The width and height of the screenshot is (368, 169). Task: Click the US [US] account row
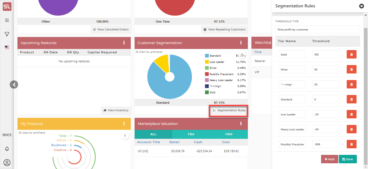pyautogui.click(x=191, y=151)
